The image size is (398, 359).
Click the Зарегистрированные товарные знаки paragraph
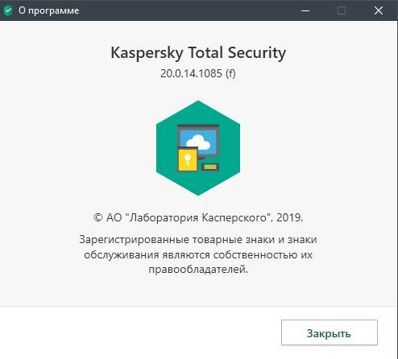click(x=198, y=254)
